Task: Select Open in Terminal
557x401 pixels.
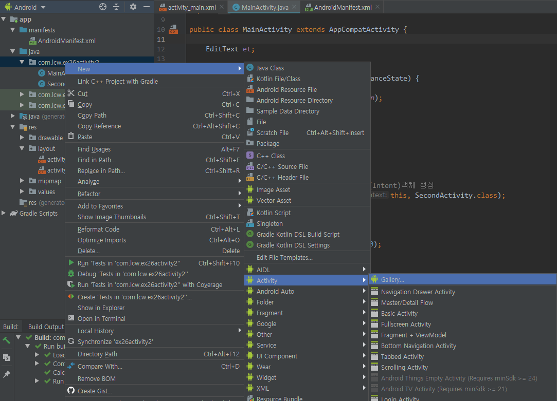Action: (x=154, y=318)
